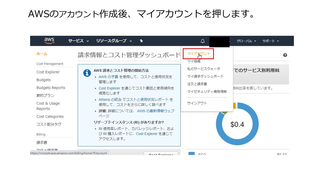Click the Cost Management section label
Image resolution: width=324 pixels, height=182 pixels.
(x=50, y=64)
